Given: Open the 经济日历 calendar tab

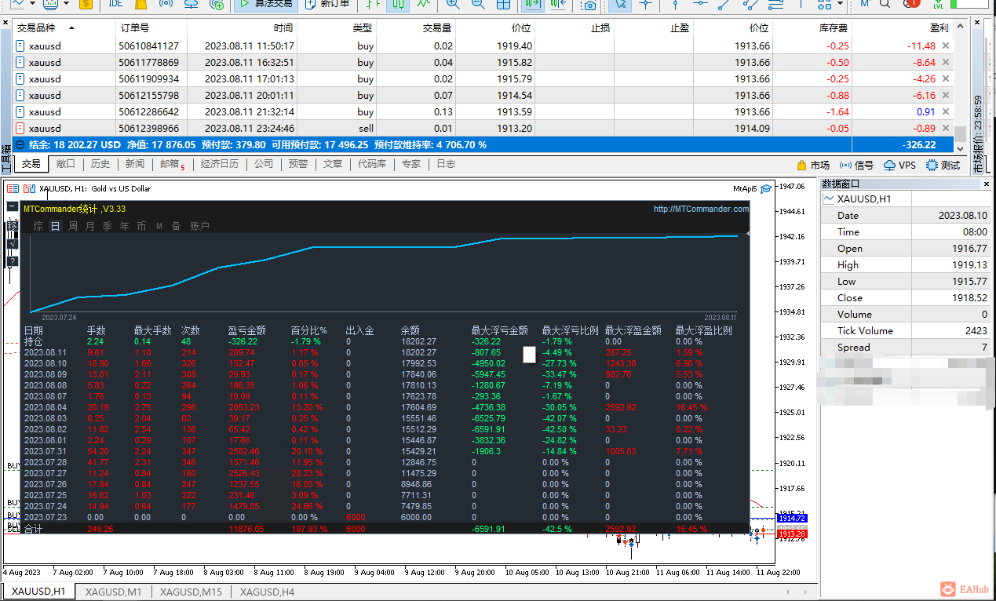Looking at the screenshot, I should coord(220,164).
